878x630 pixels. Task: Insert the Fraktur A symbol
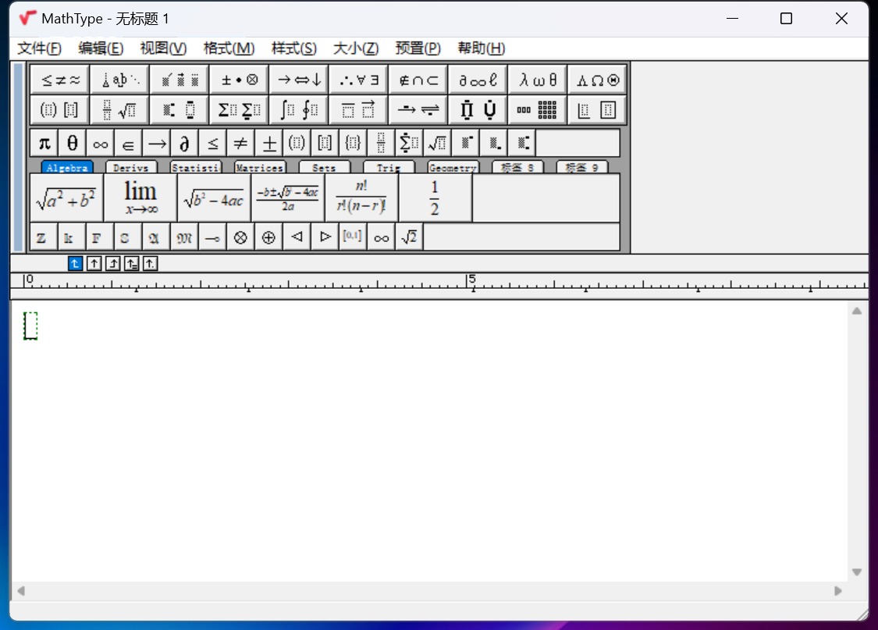(155, 237)
